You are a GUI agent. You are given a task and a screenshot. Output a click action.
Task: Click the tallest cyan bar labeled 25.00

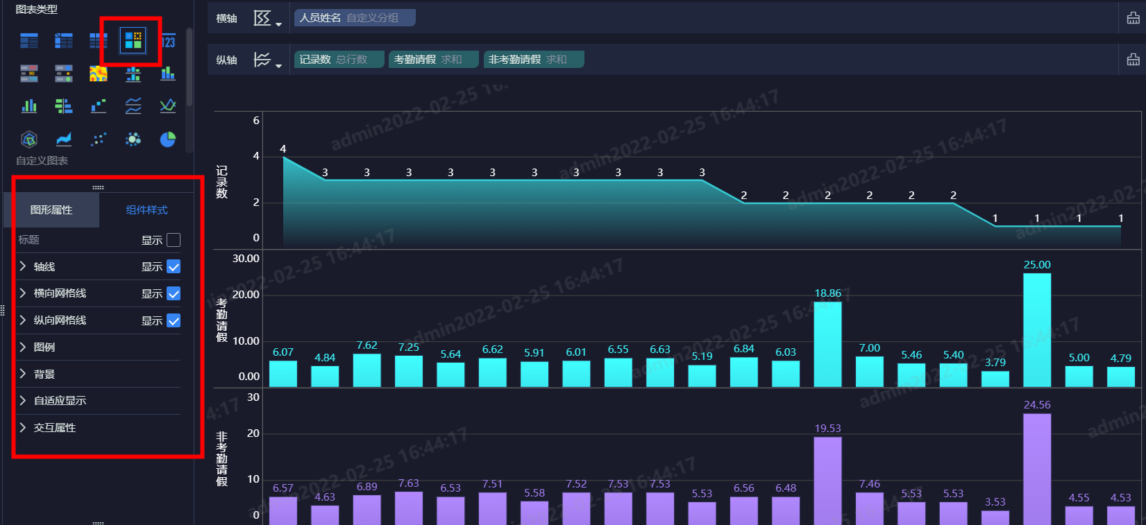[x=1037, y=330]
